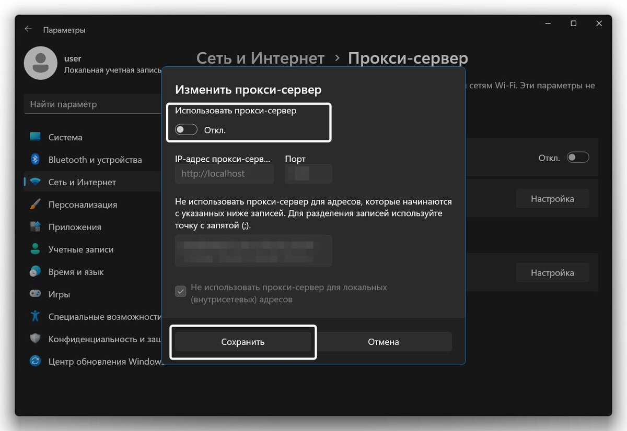Open Учетные записи via the people icon
627x431 pixels.
[34, 249]
